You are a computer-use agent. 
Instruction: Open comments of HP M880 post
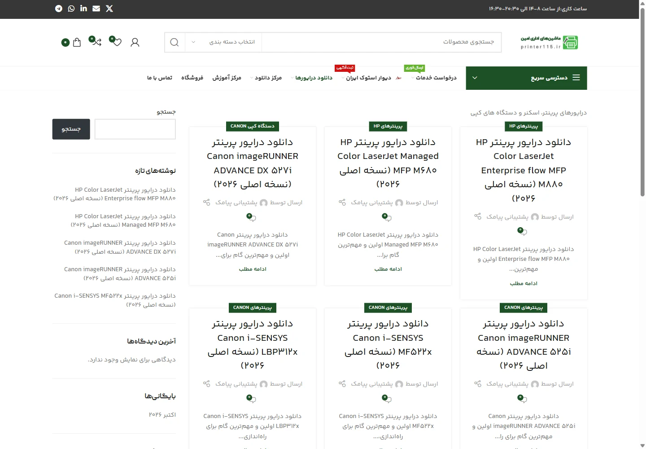pyautogui.click(x=522, y=232)
